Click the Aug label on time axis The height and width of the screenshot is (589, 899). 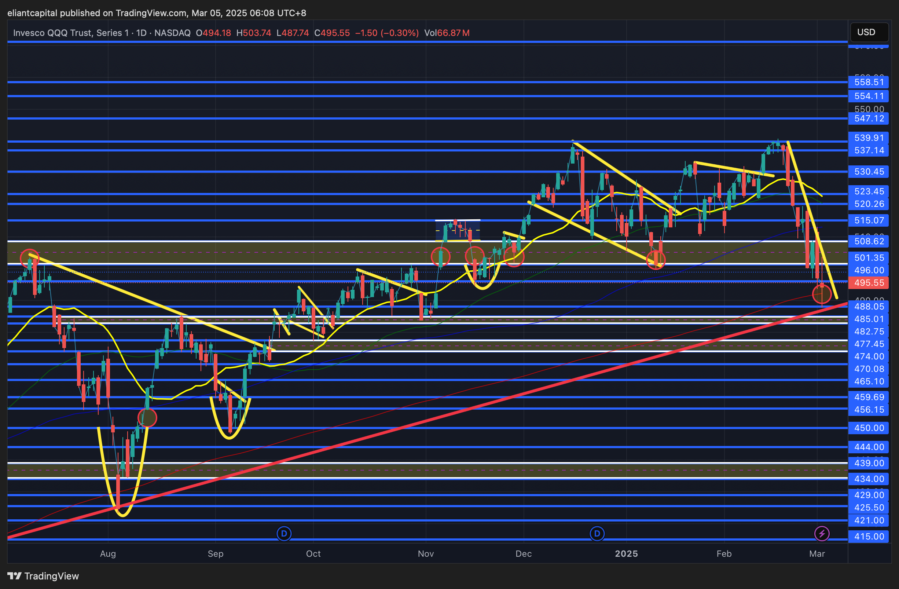[x=108, y=553]
